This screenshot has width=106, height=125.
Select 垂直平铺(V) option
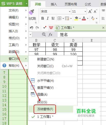click(53, 87)
